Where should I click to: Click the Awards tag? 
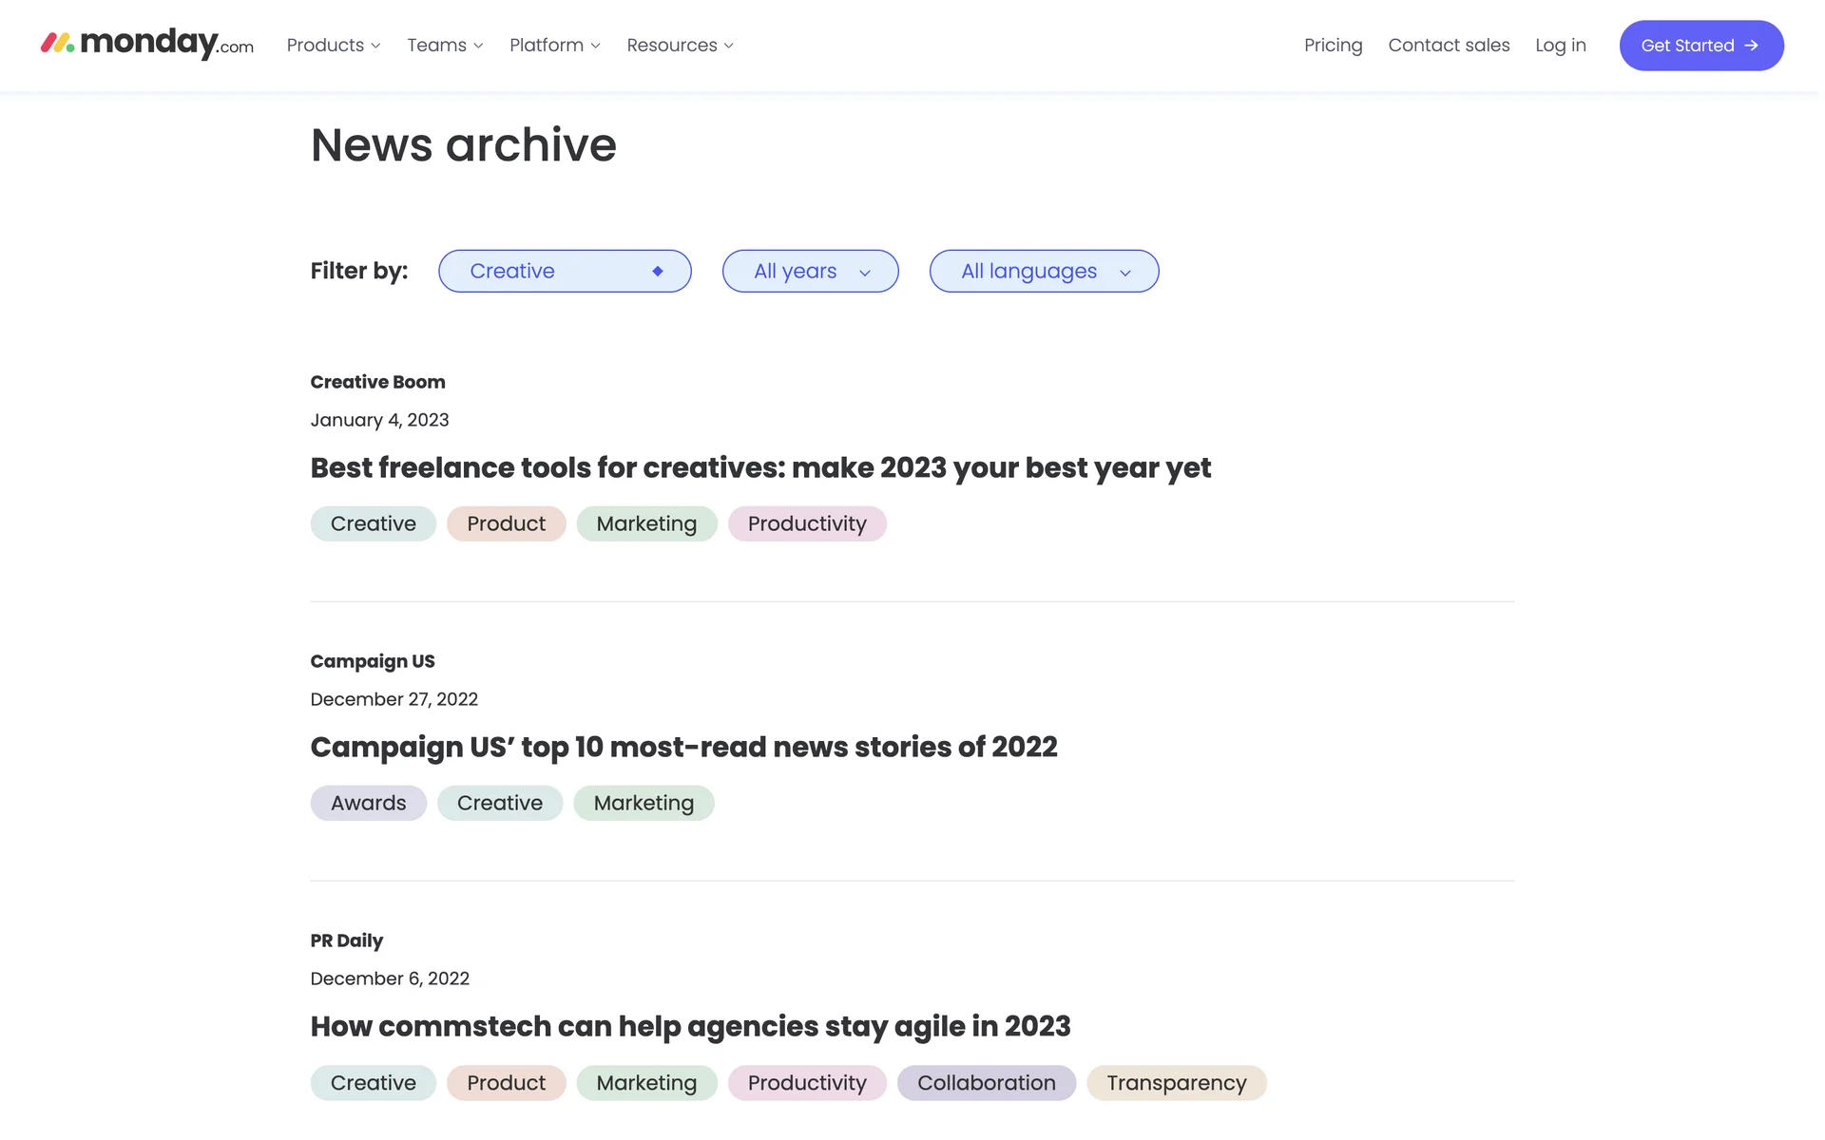coord(368,804)
